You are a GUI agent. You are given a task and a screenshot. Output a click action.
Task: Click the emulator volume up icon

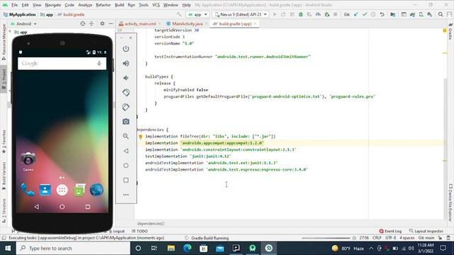point(126,63)
